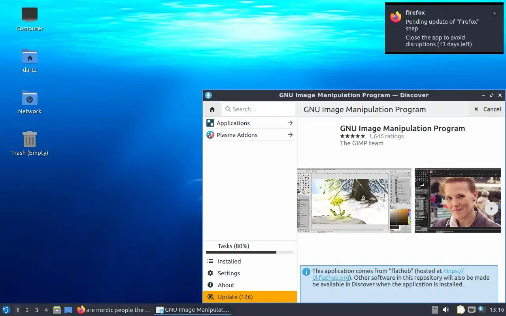The width and height of the screenshot is (506, 316).
Task: Open the GIMP woman portrait screenshot
Action: click(458, 201)
